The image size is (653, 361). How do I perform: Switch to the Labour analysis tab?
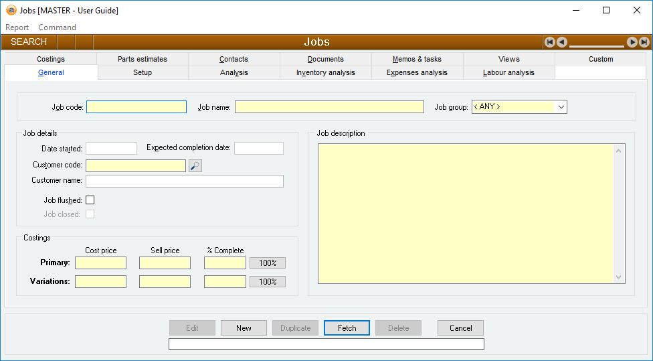pyautogui.click(x=508, y=72)
